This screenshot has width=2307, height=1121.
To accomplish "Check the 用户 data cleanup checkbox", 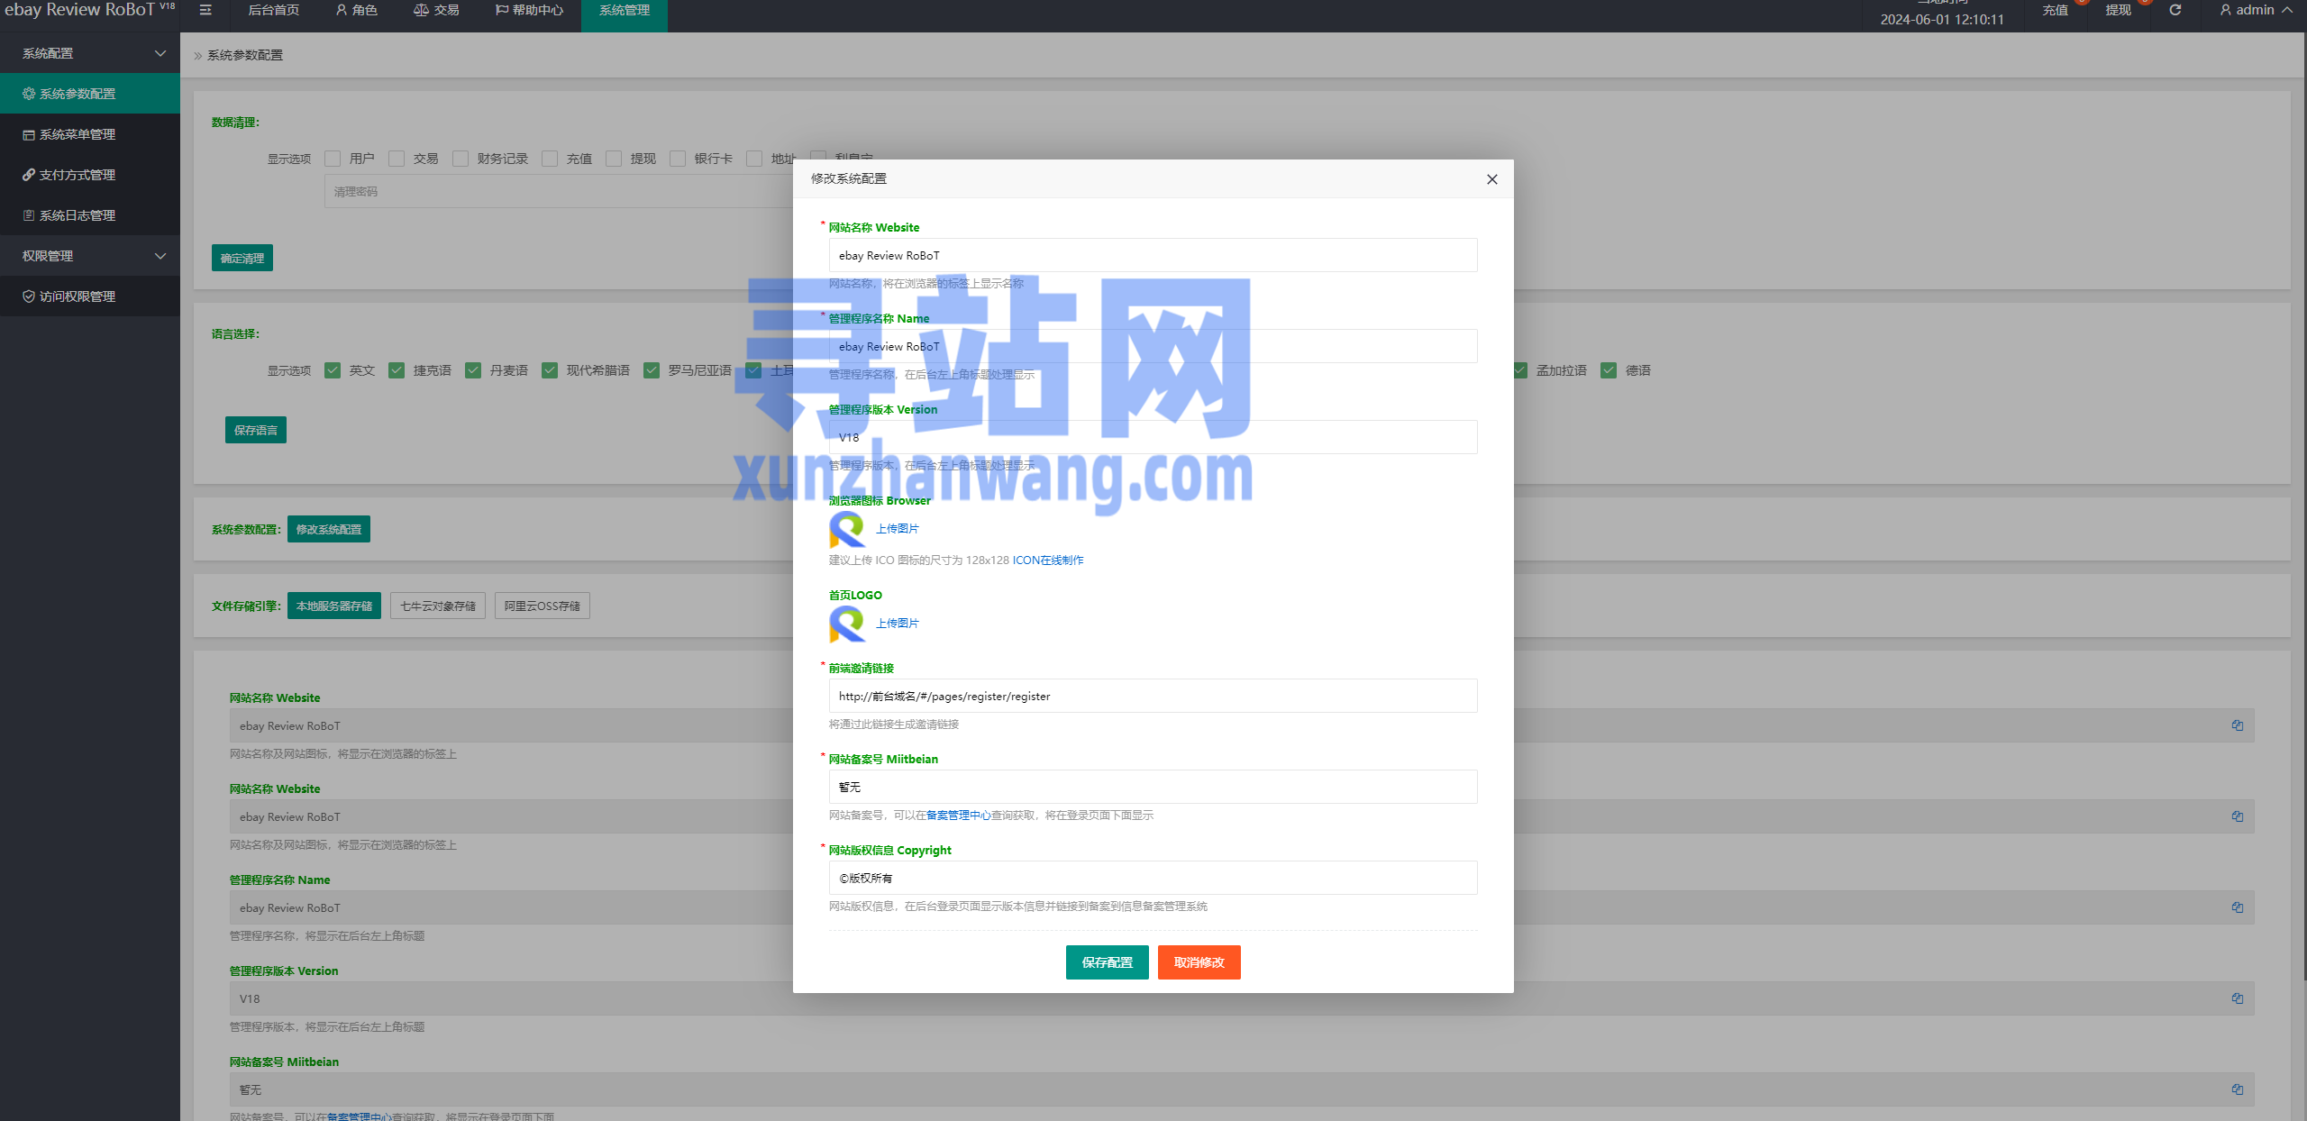I will pyautogui.click(x=333, y=159).
